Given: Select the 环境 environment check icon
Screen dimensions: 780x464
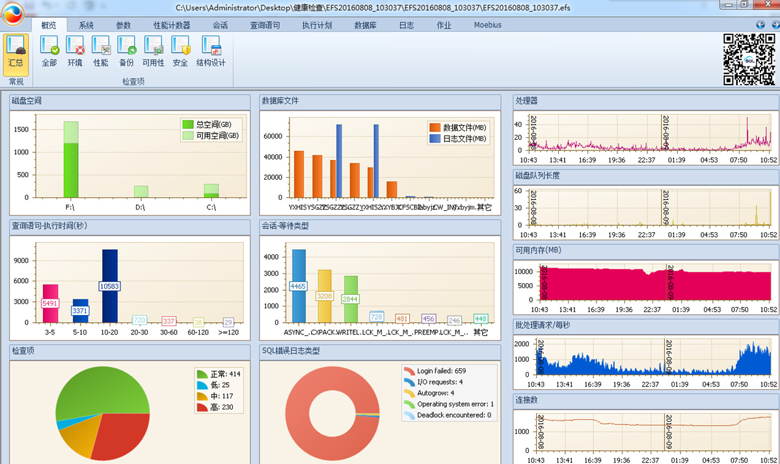Looking at the screenshot, I should coord(75,52).
